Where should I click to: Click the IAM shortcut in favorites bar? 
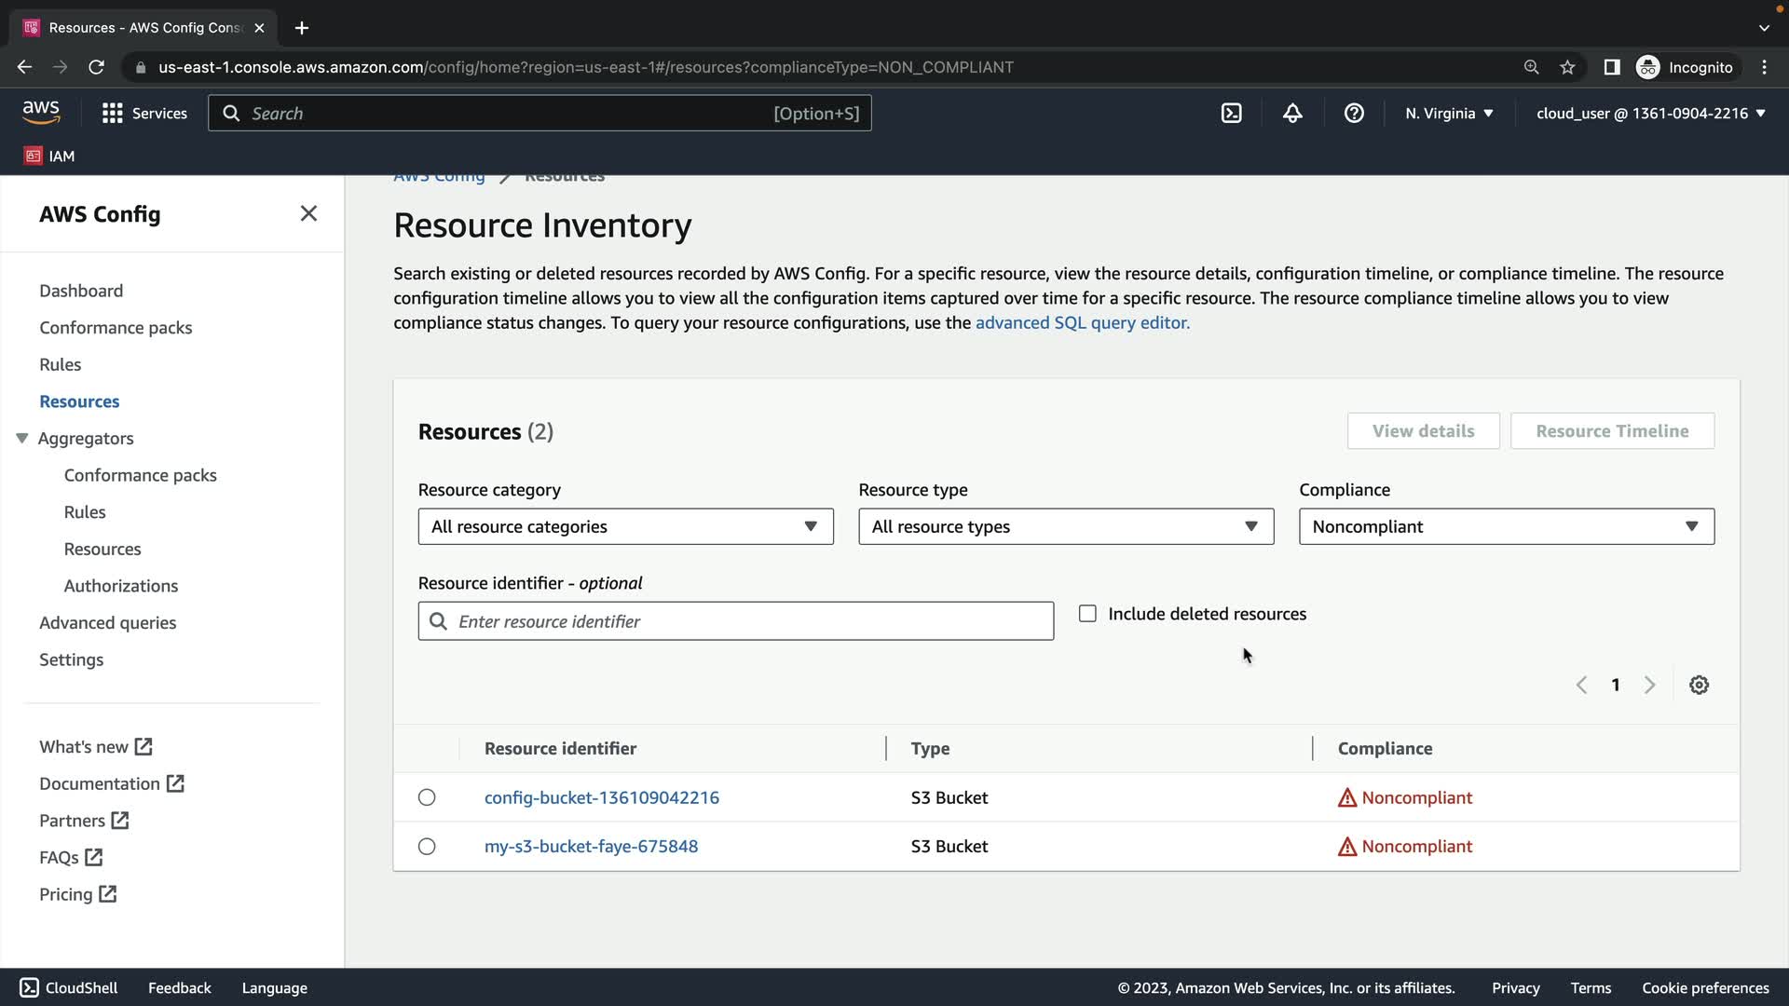coord(50,156)
